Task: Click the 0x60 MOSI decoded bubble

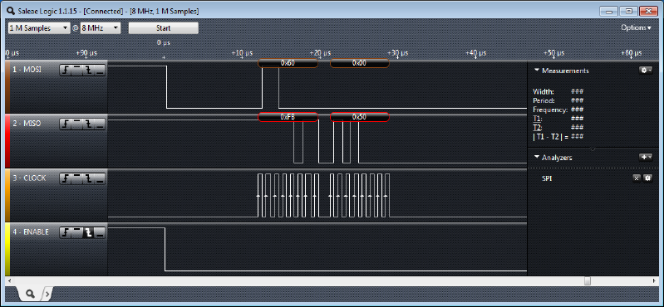Action: [288, 63]
